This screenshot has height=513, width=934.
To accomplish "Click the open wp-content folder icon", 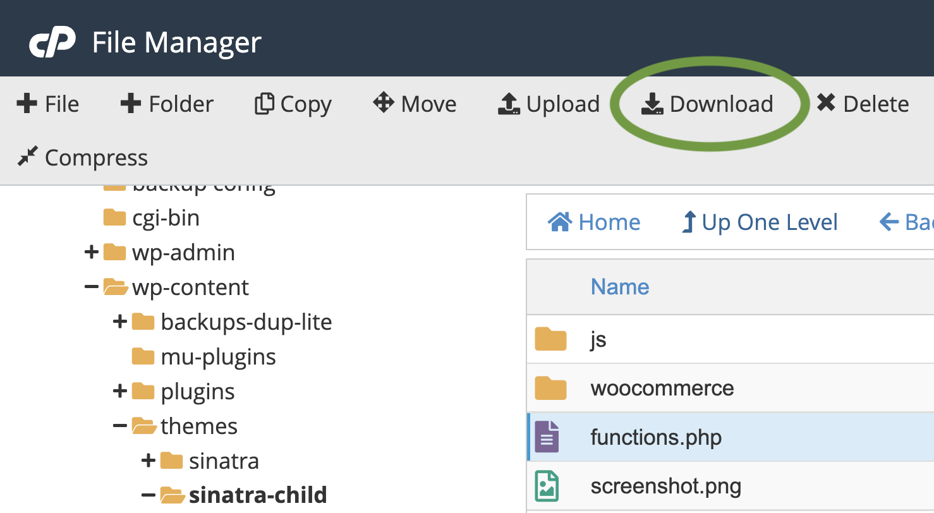I will pyautogui.click(x=116, y=287).
